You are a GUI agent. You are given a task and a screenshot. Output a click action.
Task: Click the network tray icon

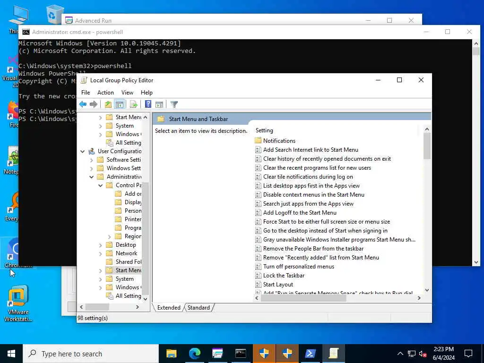(x=412, y=354)
